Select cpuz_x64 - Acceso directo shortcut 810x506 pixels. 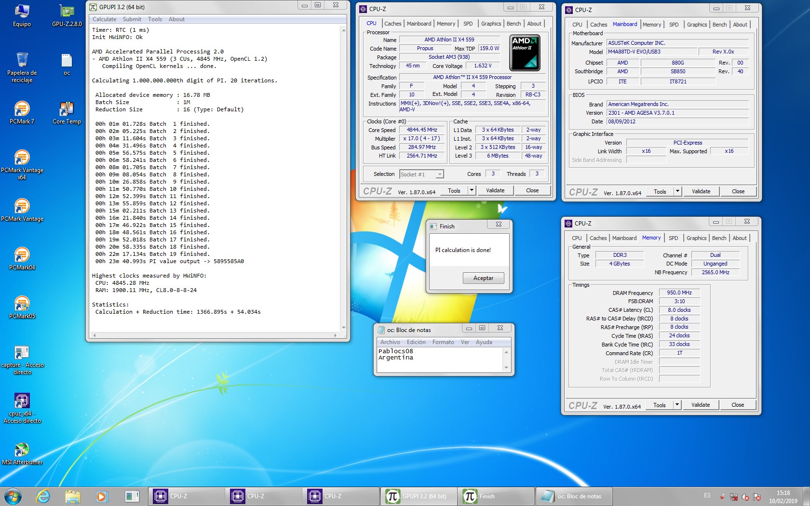[x=22, y=408]
